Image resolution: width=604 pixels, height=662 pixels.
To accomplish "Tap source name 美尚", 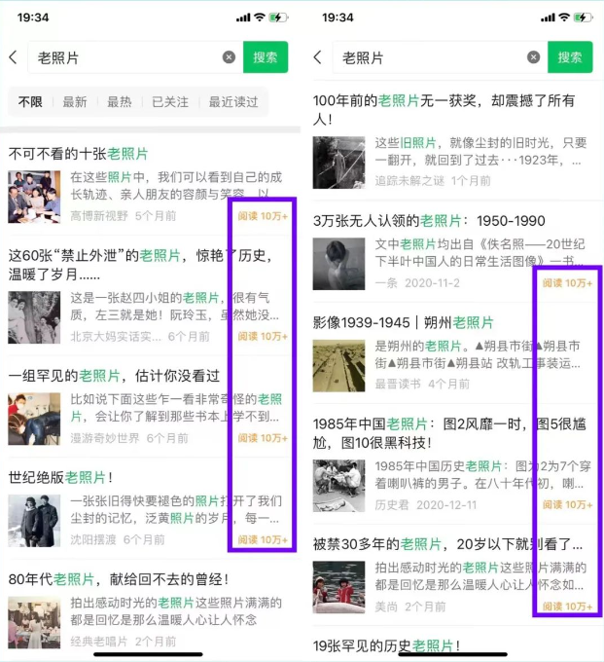I will point(386,607).
